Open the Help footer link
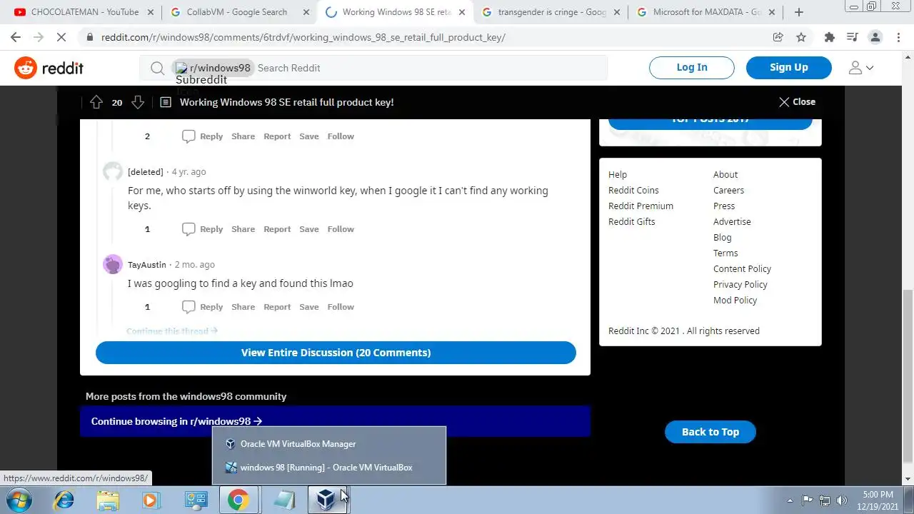 pos(618,174)
